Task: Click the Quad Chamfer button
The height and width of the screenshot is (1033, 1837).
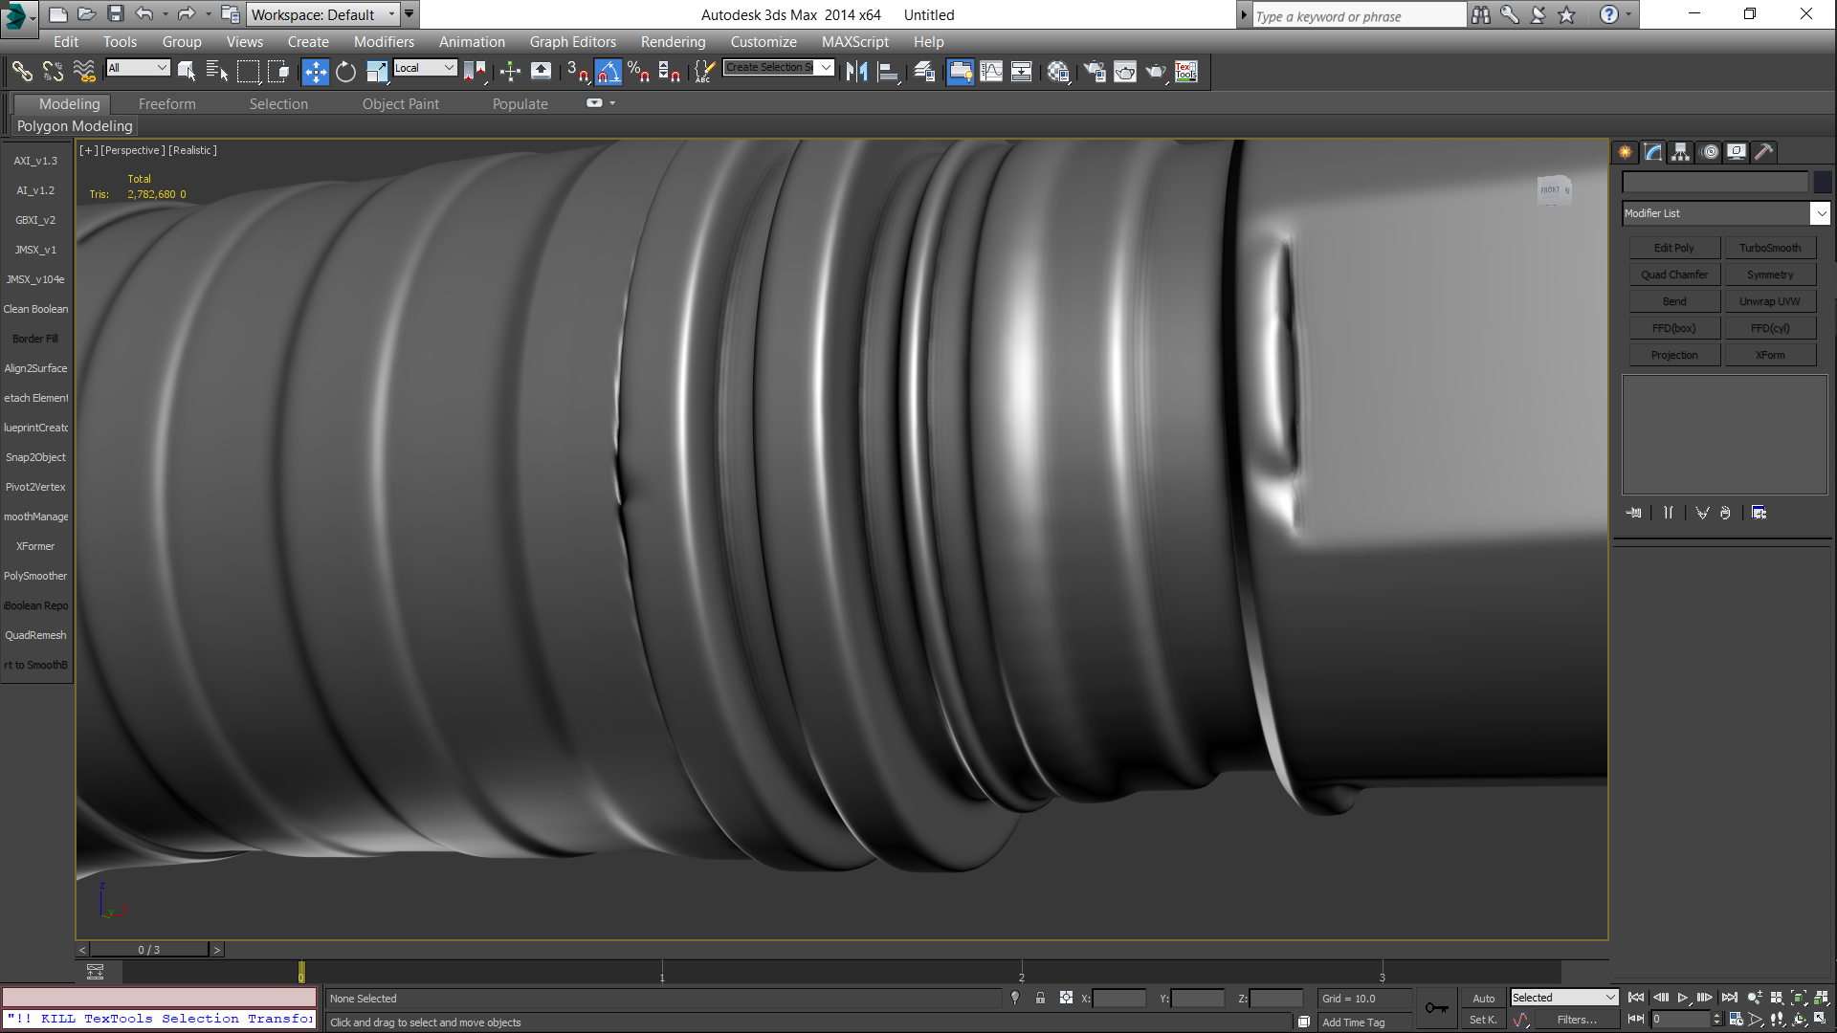Action: (1673, 275)
